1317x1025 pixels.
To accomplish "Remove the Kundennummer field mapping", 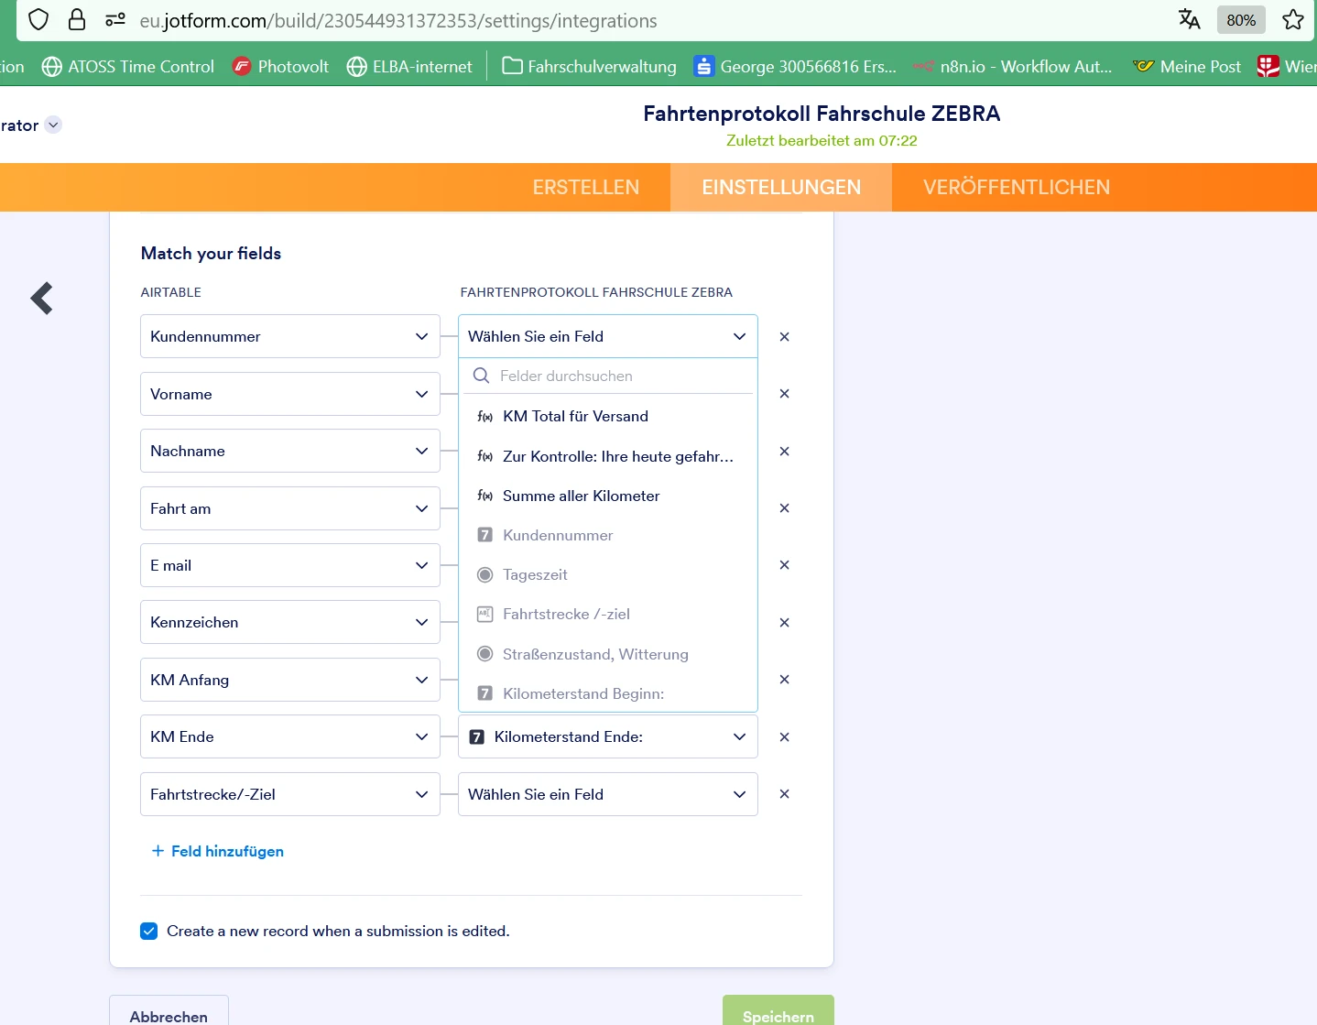I will [784, 336].
